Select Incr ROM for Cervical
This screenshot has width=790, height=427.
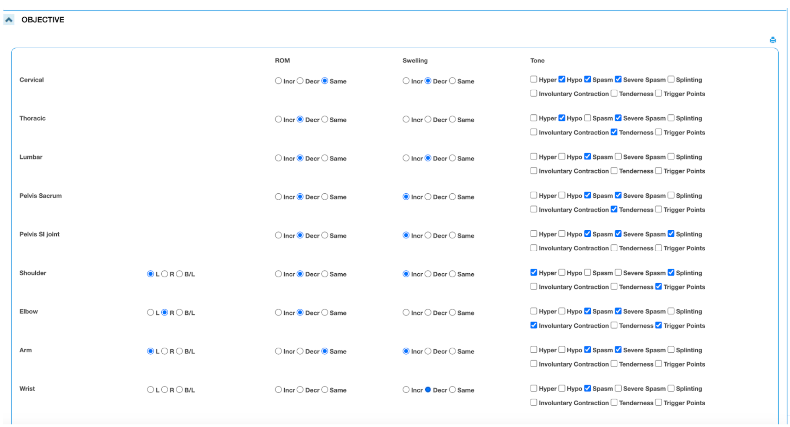tap(278, 81)
